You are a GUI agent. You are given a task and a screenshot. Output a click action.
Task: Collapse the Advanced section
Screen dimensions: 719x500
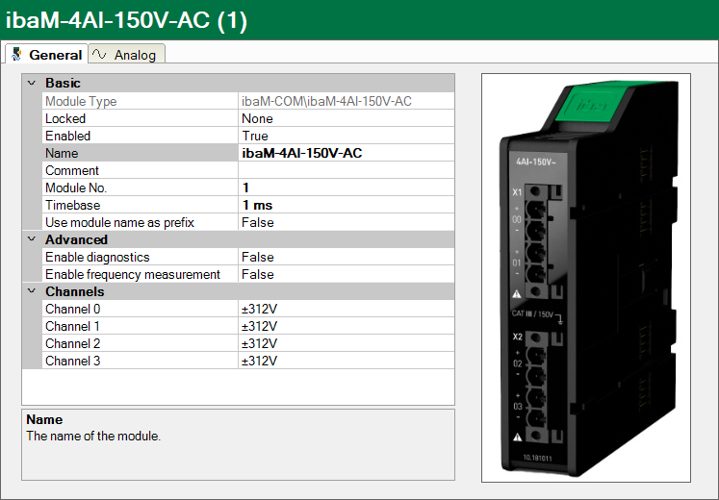[x=32, y=239]
